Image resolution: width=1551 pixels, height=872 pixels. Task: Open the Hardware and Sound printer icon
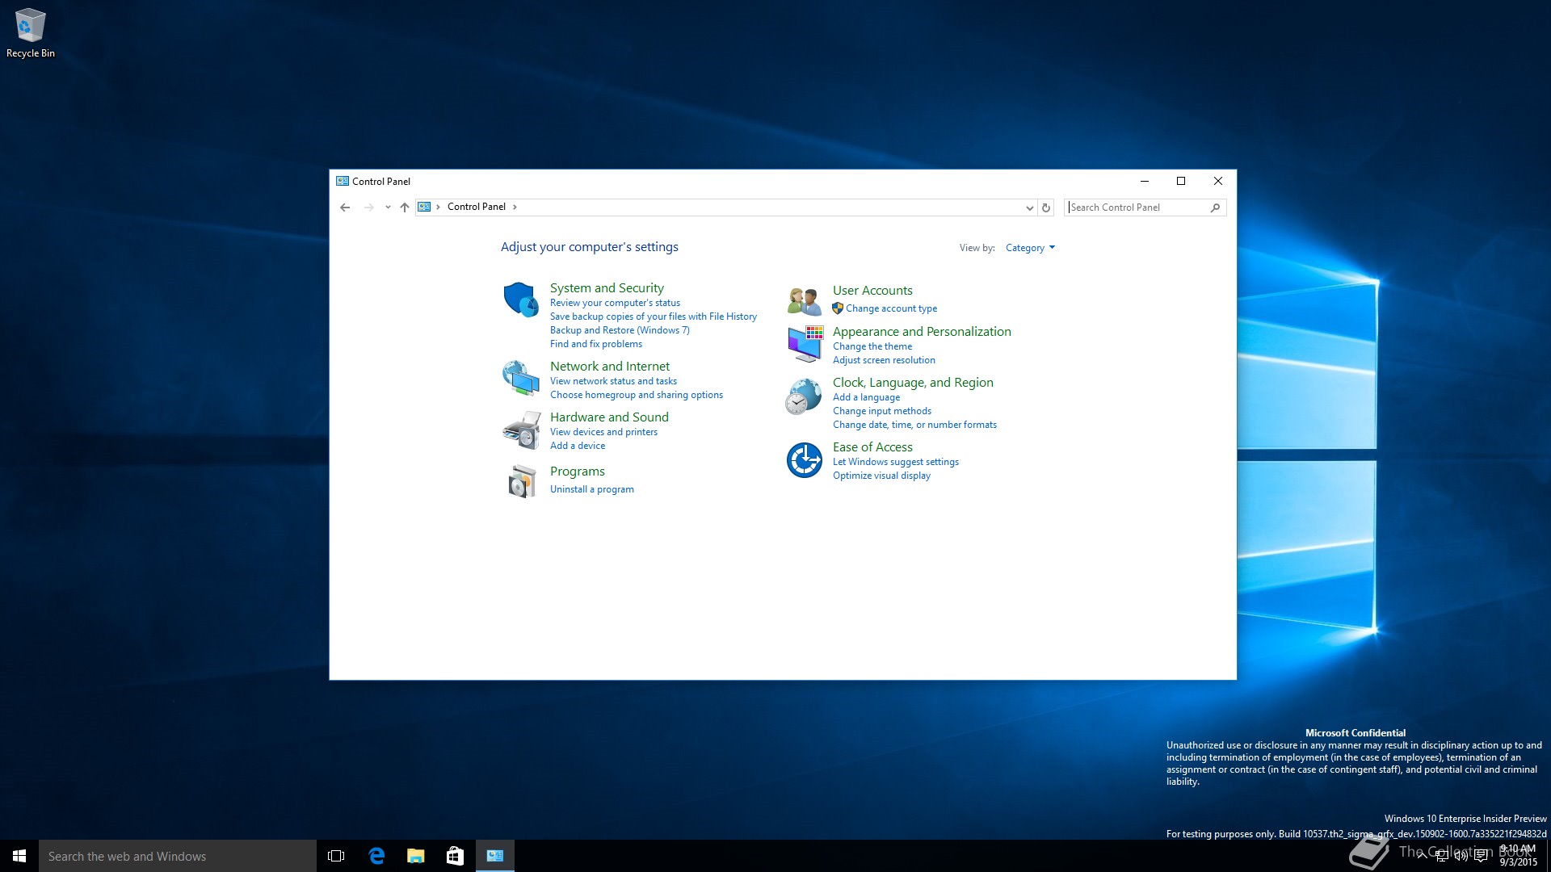521,430
